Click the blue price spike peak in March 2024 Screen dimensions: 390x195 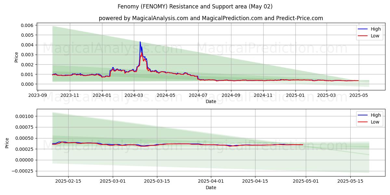(140, 42)
